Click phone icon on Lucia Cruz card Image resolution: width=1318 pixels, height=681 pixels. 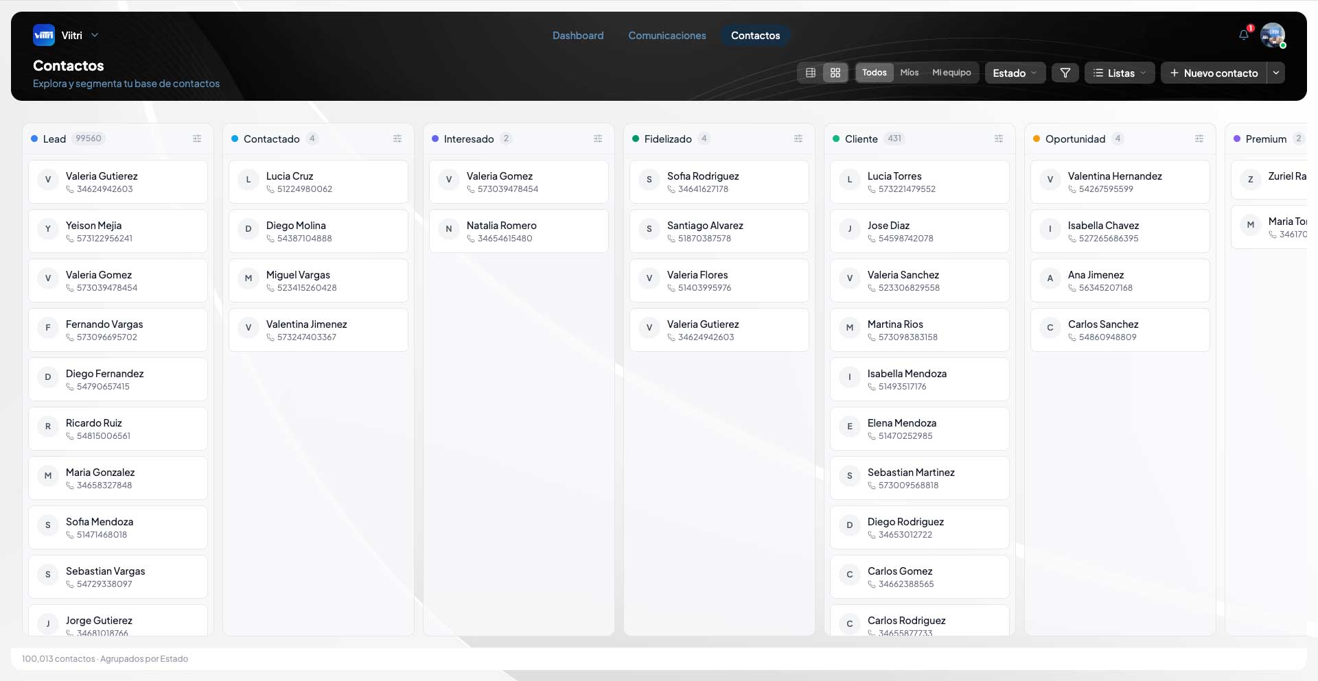(270, 189)
